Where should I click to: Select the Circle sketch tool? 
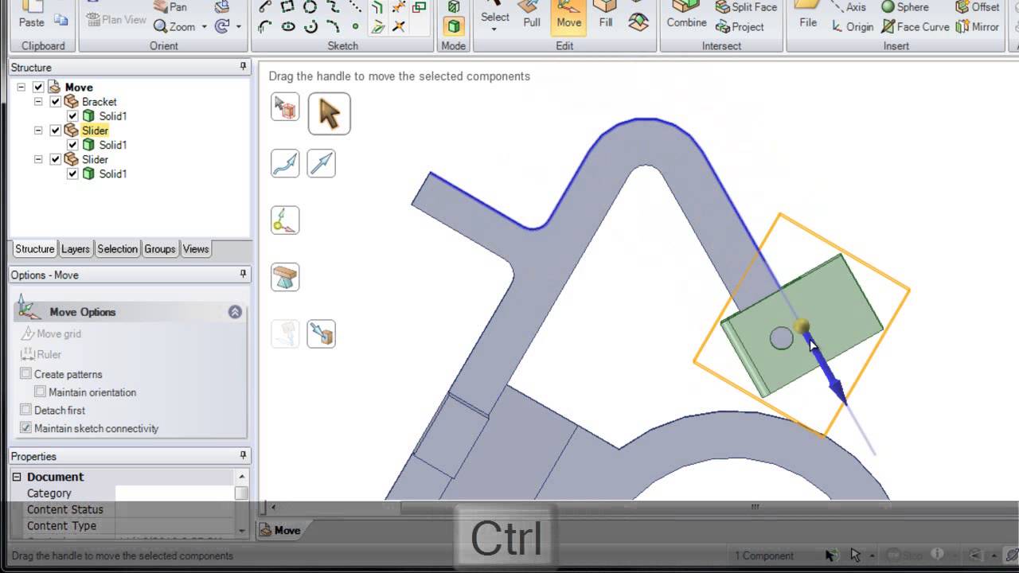(310, 7)
